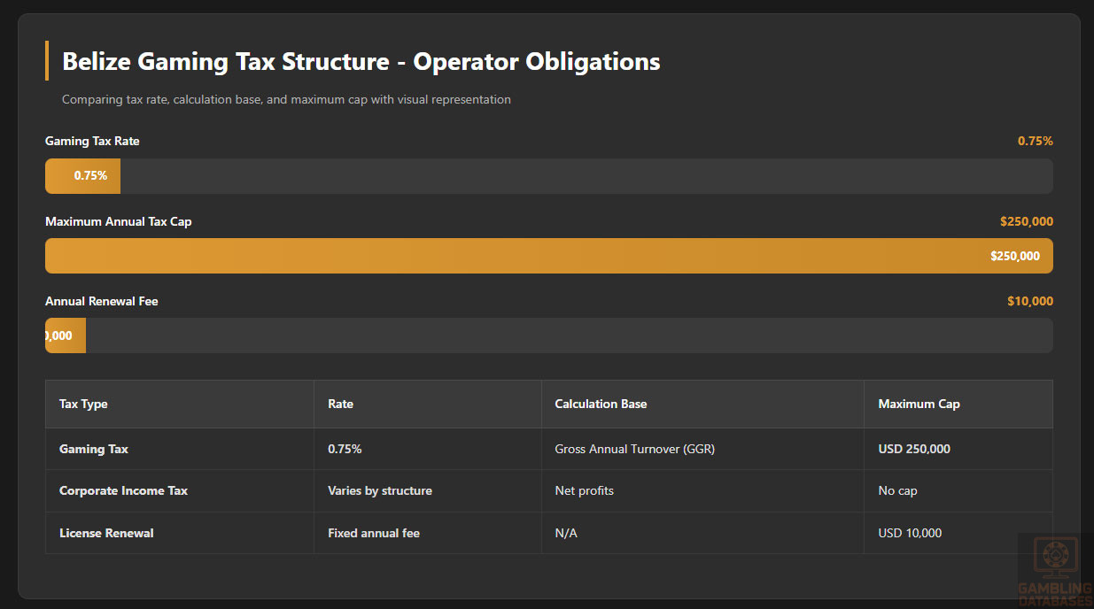This screenshot has width=1094, height=609.
Task: Click the USD 250,000 table cell
Action: (914, 450)
